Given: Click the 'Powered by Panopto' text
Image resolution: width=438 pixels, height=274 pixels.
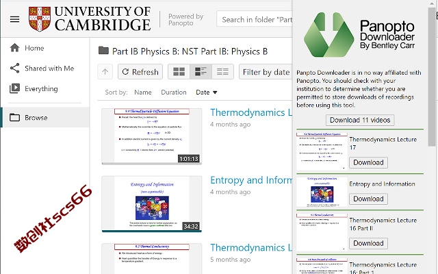Looking at the screenshot, I should tap(185, 20).
